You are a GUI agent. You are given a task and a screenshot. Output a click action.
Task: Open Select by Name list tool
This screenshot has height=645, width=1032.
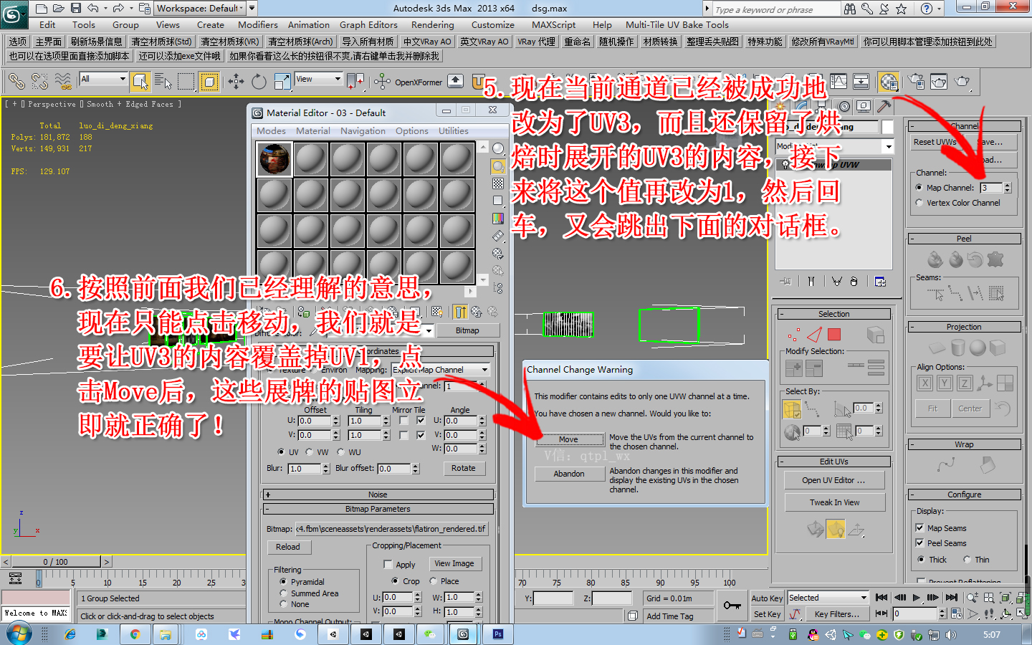(x=163, y=82)
